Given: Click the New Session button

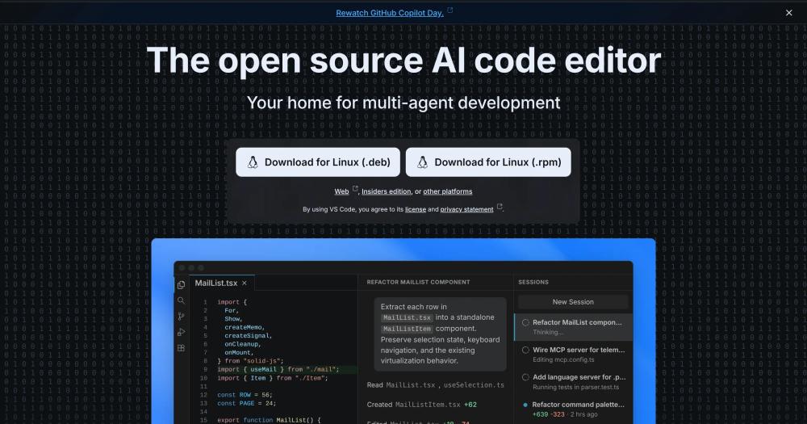Looking at the screenshot, I should (x=573, y=302).
